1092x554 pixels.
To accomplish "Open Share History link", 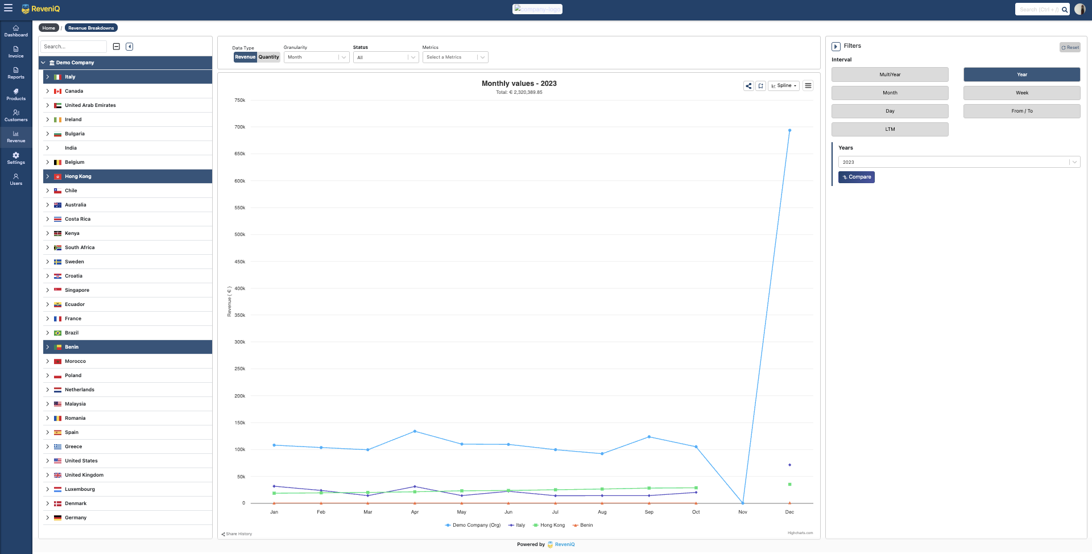I will 237,534.
